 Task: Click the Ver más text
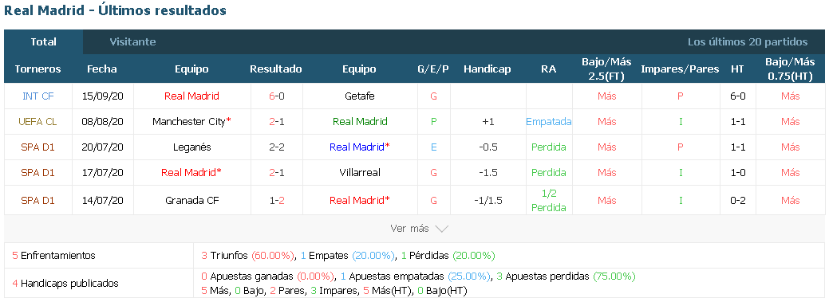410,229
